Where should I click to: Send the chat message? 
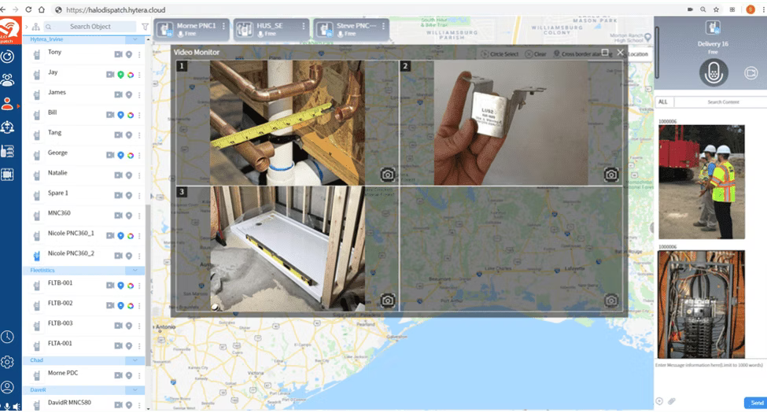pos(756,403)
